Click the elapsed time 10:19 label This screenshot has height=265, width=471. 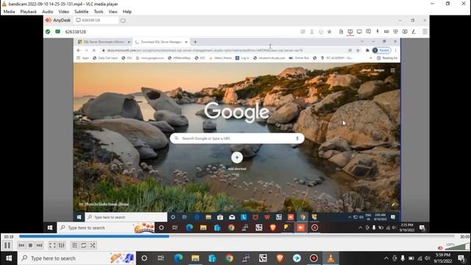coord(9,237)
